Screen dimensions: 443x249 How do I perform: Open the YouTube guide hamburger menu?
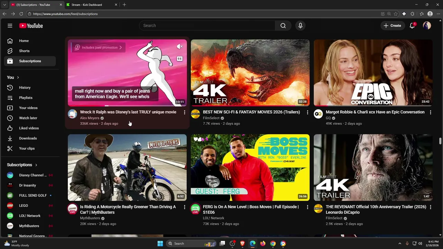coord(10,26)
